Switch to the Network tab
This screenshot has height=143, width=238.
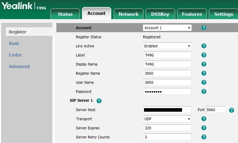[129, 14]
